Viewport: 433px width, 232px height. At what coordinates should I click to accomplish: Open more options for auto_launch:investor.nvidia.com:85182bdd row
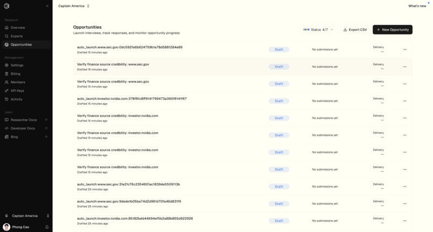coord(405,221)
